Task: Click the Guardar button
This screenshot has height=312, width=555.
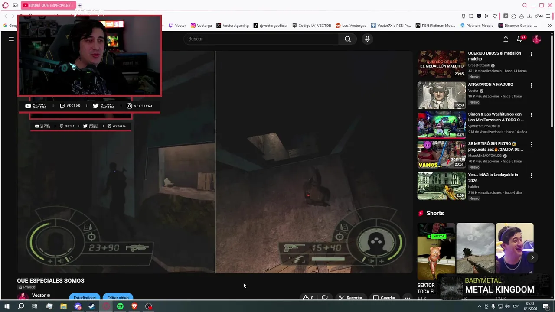Action: (385, 298)
